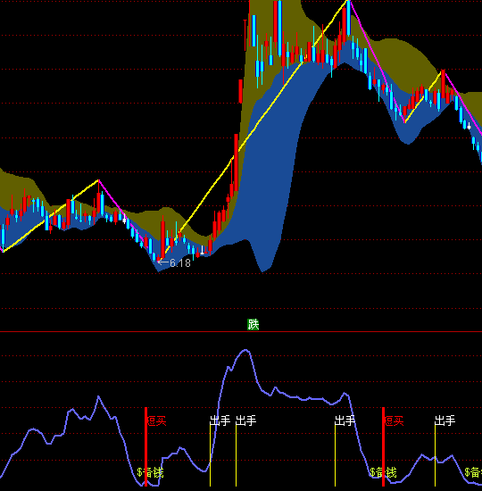Click the 出手 label just before the second 逗买
This screenshot has height=491, width=482.
coord(345,420)
